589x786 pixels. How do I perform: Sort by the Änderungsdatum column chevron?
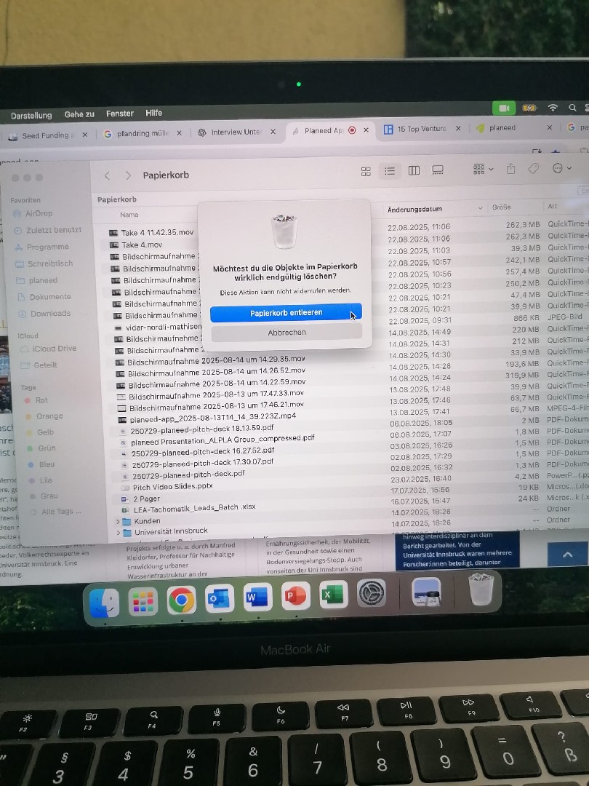[x=481, y=208]
